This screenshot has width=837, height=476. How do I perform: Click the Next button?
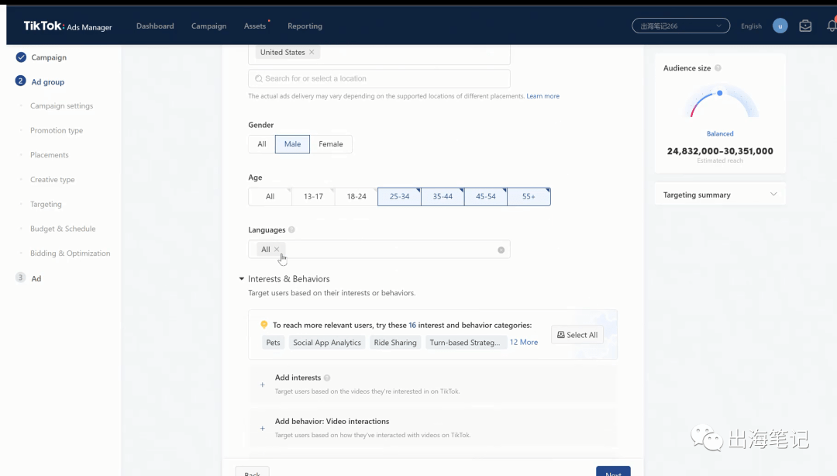pos(613,471)
